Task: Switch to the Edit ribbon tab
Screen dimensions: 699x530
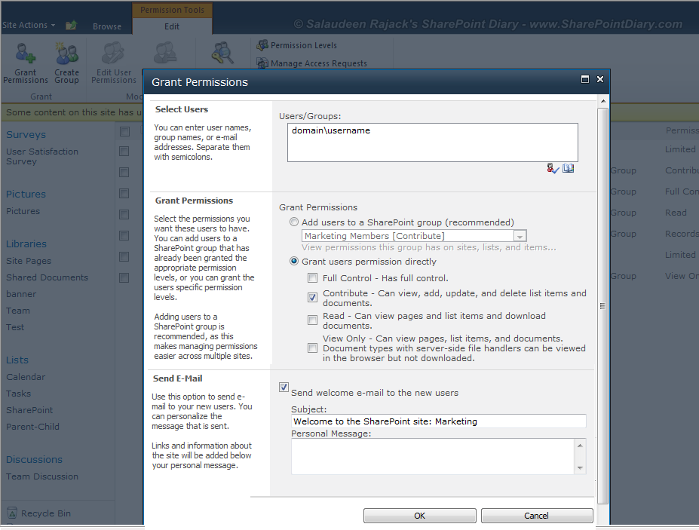Action: (172, 26)
